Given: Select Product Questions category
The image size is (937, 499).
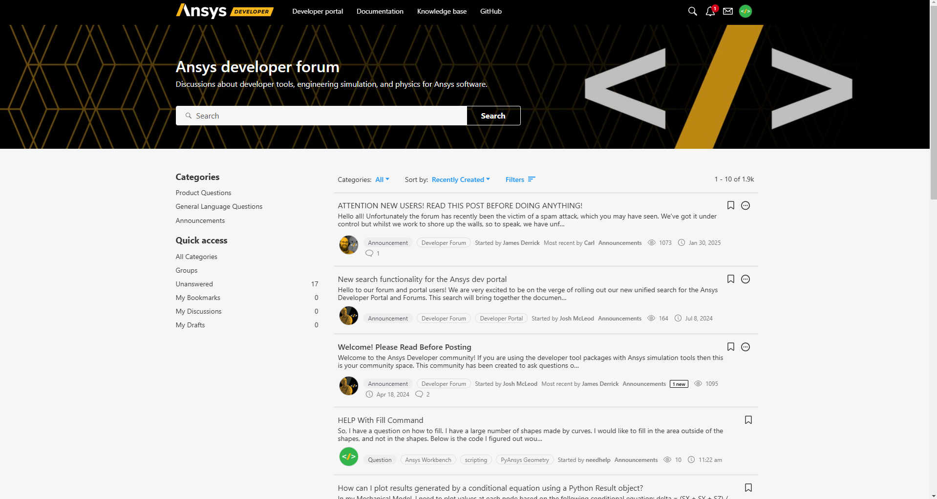Looking at the screenshot, I should pos(203,193).
